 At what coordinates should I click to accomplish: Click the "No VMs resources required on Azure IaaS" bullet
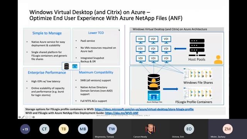[98, 49]
